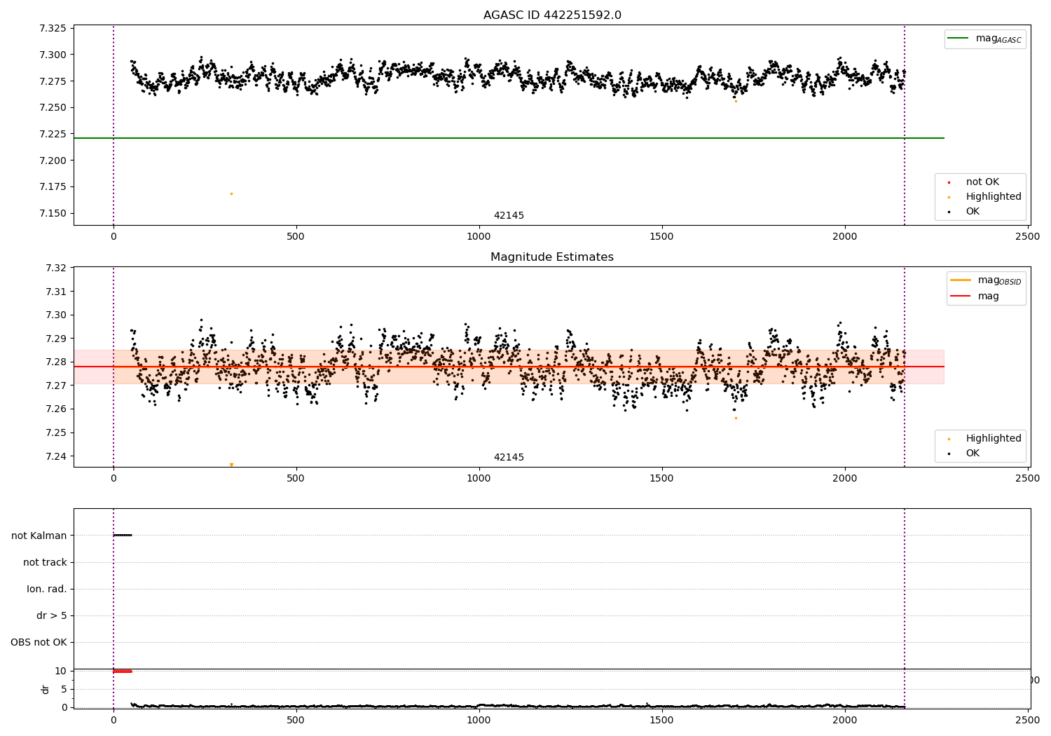This screenshot has height=736, width=1051.
Task: Click the 10 tick label on the dr axis
Action: 61,672
